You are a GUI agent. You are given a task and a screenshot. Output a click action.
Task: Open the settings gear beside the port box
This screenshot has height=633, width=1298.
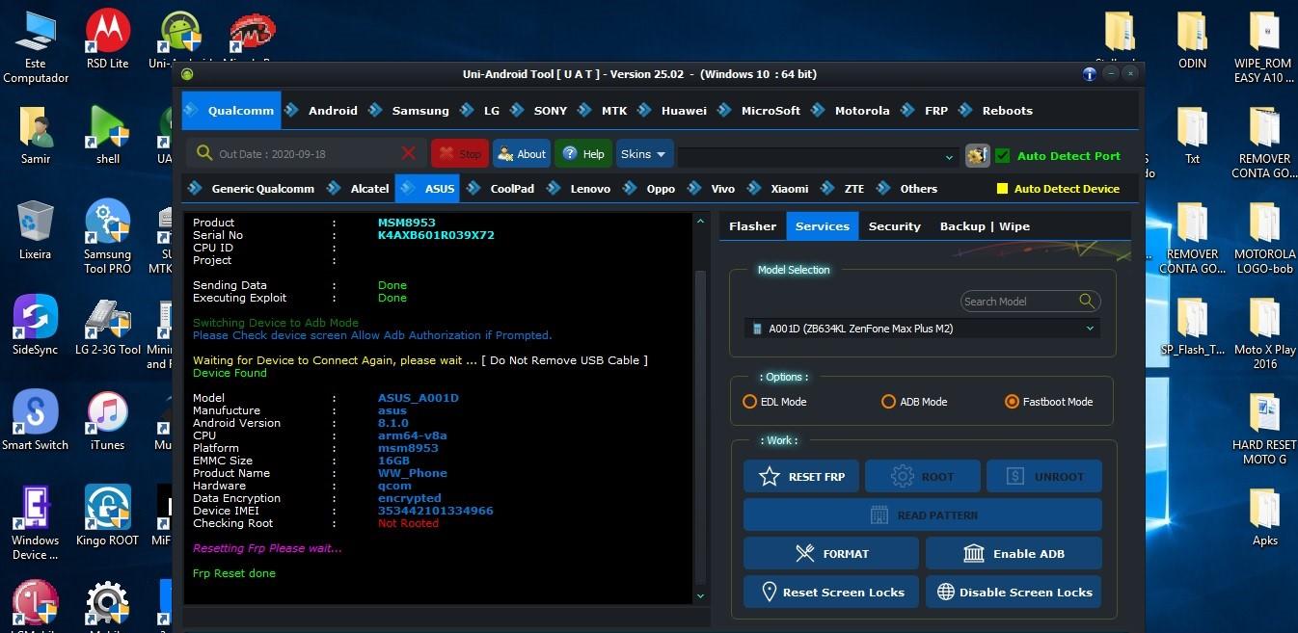click(977, 155)
